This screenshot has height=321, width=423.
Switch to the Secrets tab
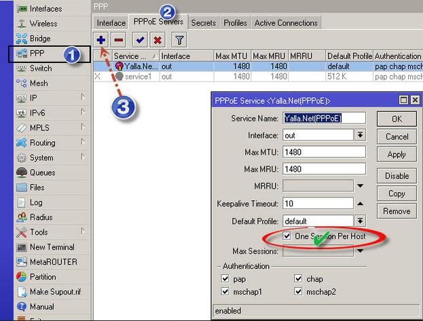coord(203,22)
